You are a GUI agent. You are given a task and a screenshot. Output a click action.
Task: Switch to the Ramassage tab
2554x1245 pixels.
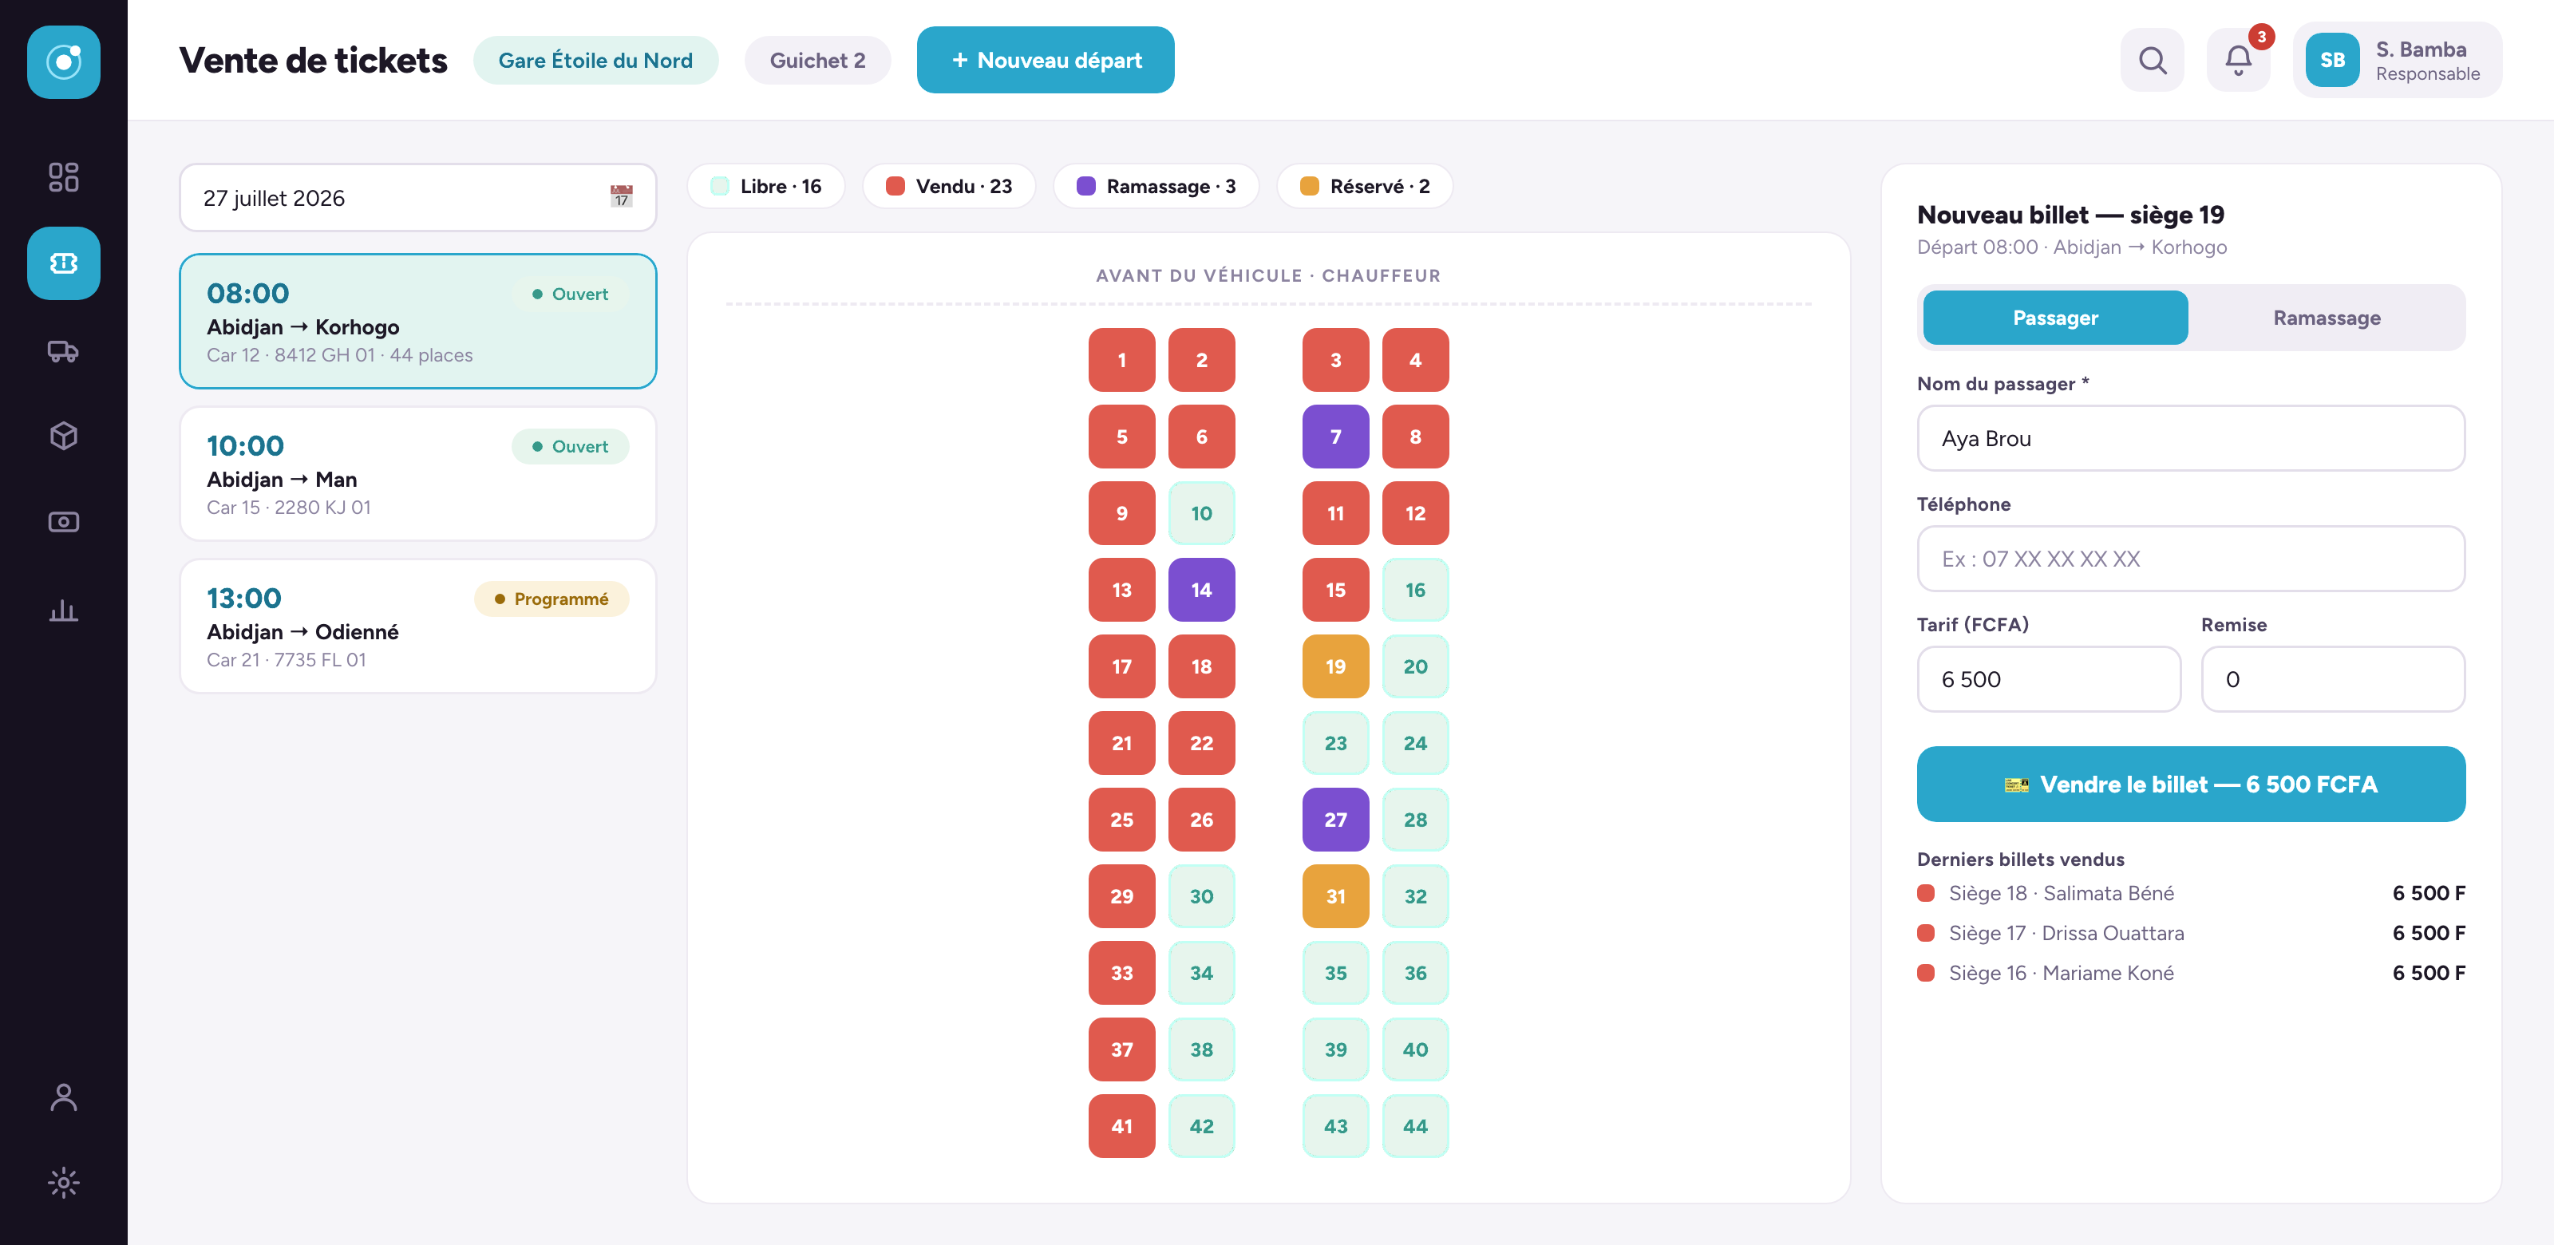(x=2326, y=318)
